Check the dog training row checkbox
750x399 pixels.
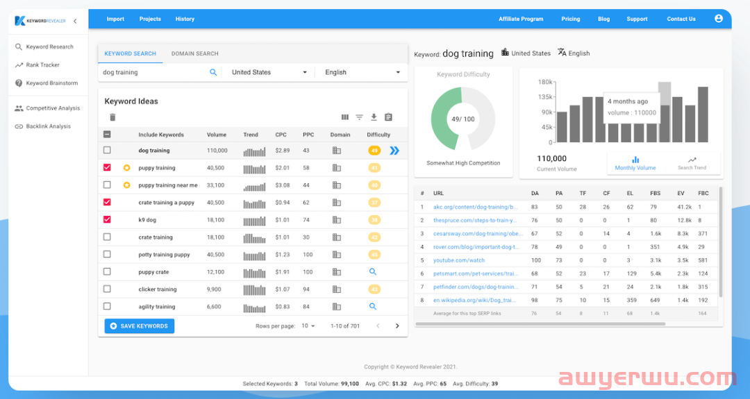coord(107,150)
